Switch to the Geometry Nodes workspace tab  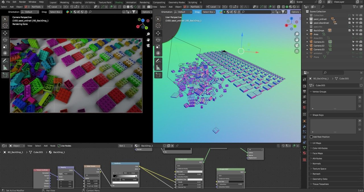pyautogui.click(x=177, y=2)
